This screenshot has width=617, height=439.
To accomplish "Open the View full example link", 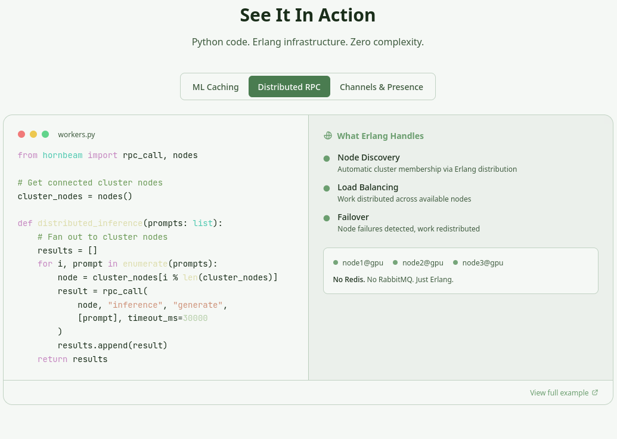I will click(x=559, y=392).
